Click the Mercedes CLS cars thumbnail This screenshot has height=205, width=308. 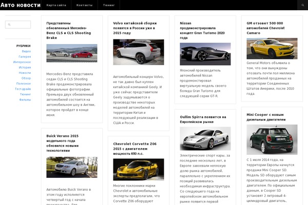coord(72,53)
